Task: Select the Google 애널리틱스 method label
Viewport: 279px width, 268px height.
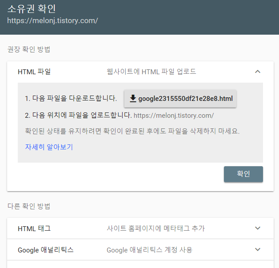Action: [46, 250]
